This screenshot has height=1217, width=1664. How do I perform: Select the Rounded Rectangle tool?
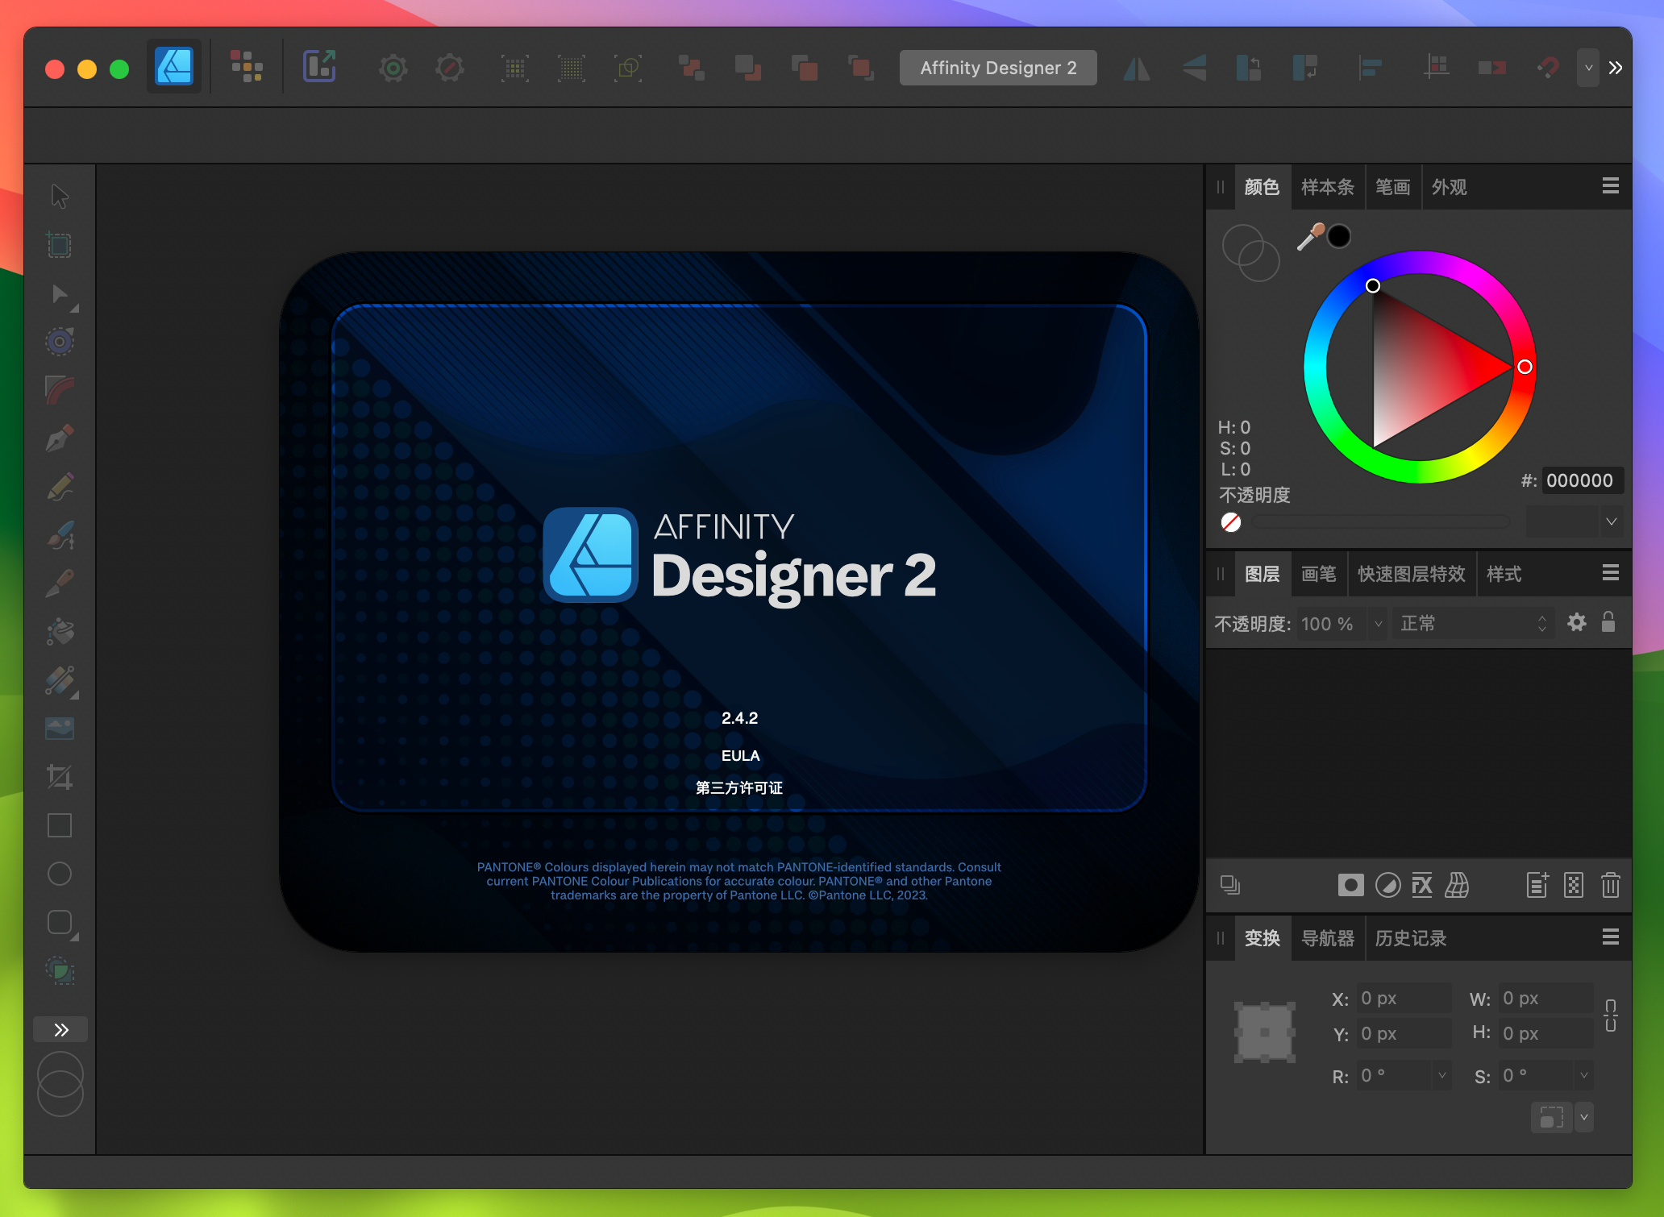click(60, 922)
